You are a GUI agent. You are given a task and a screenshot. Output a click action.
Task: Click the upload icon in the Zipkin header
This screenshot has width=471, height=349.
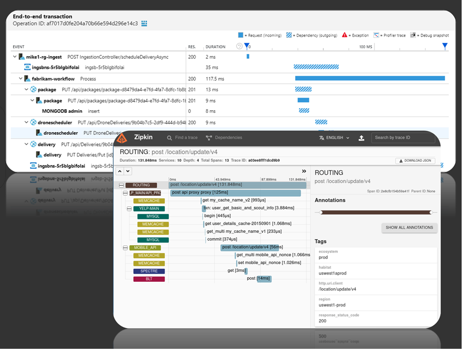[361, 138]
